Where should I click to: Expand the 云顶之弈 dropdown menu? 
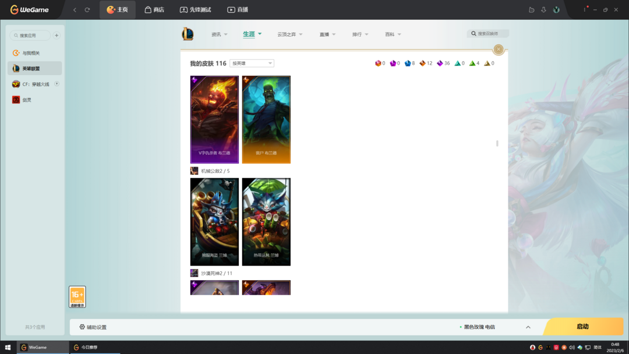coord(290,34)
